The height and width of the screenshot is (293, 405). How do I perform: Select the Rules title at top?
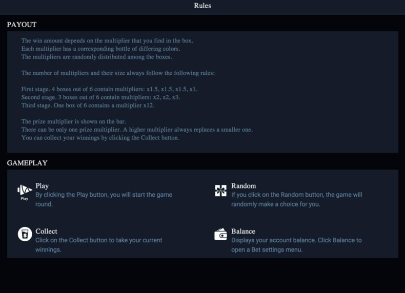202,6
